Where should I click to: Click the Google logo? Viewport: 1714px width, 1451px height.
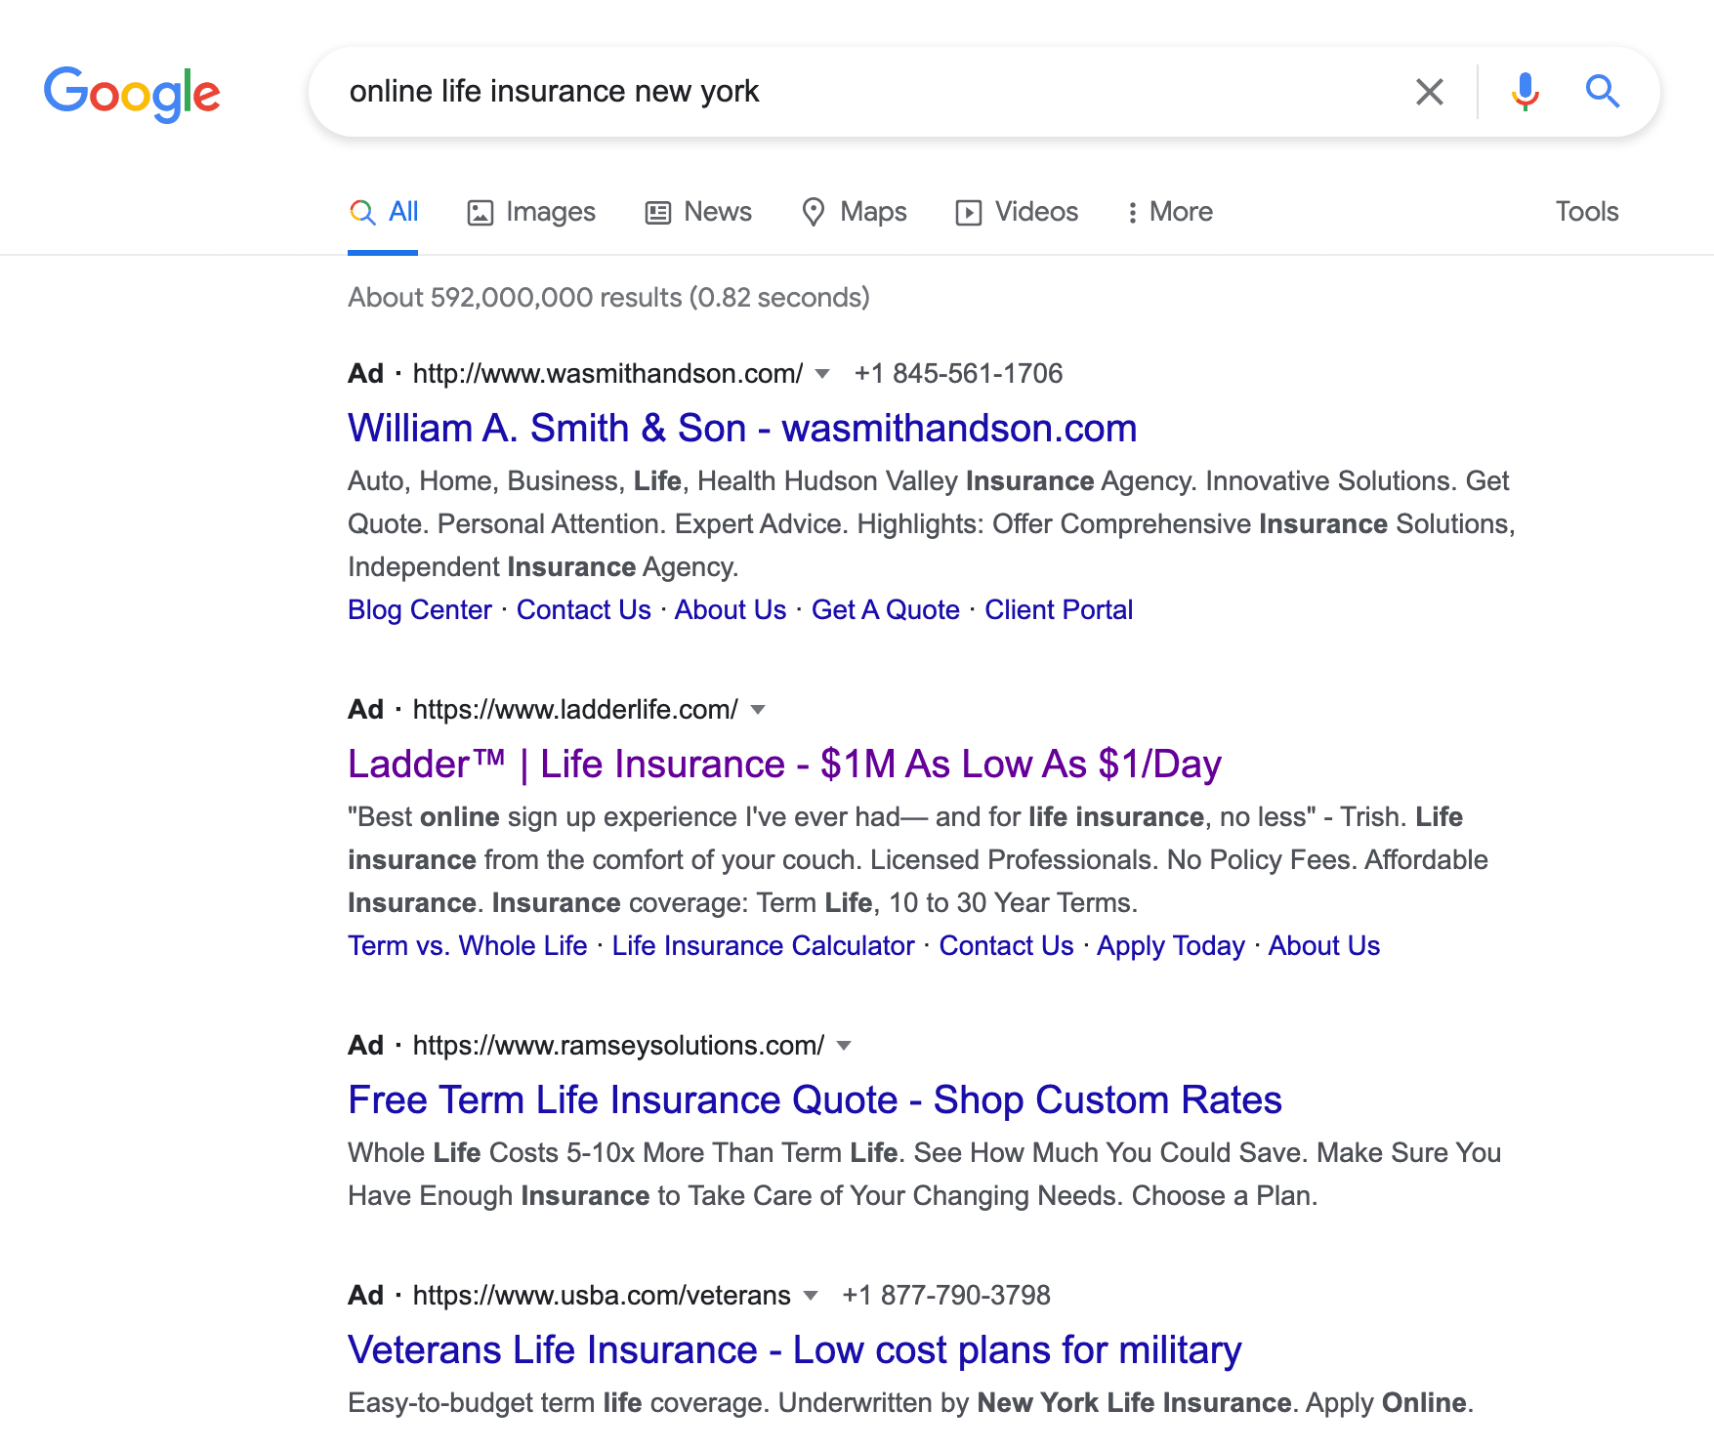tap(132, 92)
